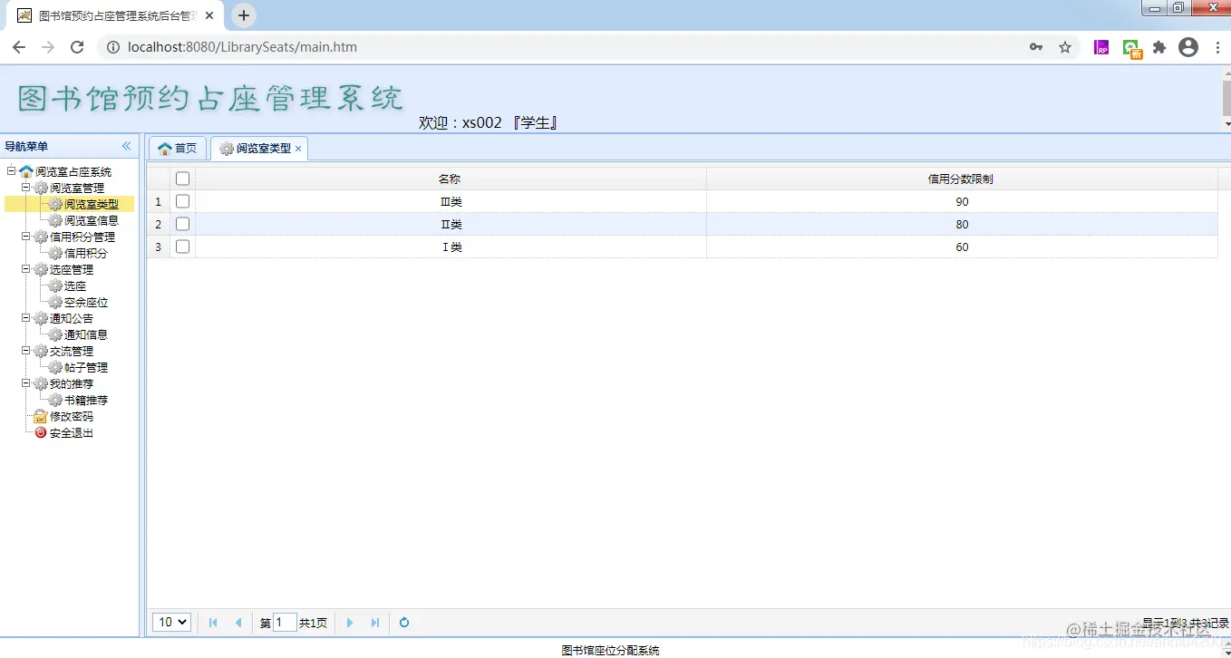Image resolution: width=1231 pixels, height=658 pixels.
Task: Collapse the 选座管理 tree node
Action: (x=26, y=269)
